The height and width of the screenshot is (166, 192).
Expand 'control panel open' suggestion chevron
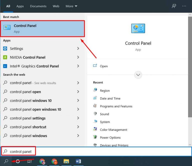click(78, 92)
